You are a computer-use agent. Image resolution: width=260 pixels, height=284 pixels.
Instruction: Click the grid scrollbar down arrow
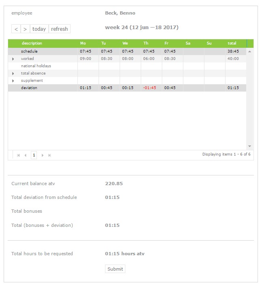click(250, 146)
